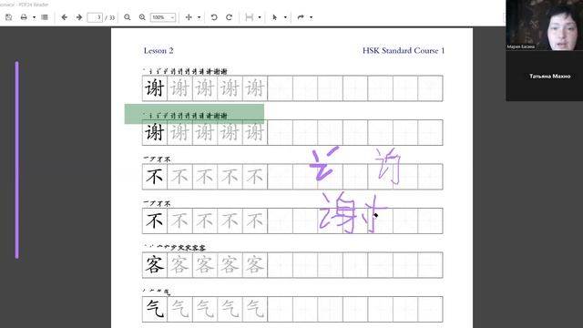Click the zoom out magnifier icon
This screenshot has width=583, height=328.
[128, 17]
